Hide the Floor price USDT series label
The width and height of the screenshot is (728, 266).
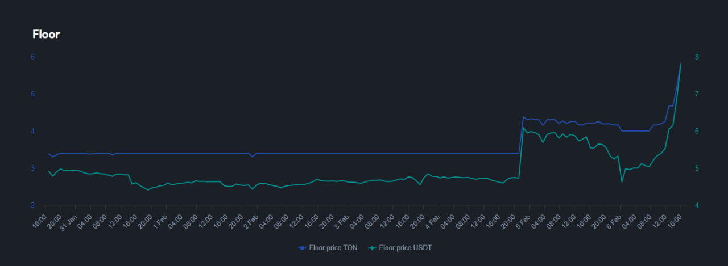tap(405, 248)
